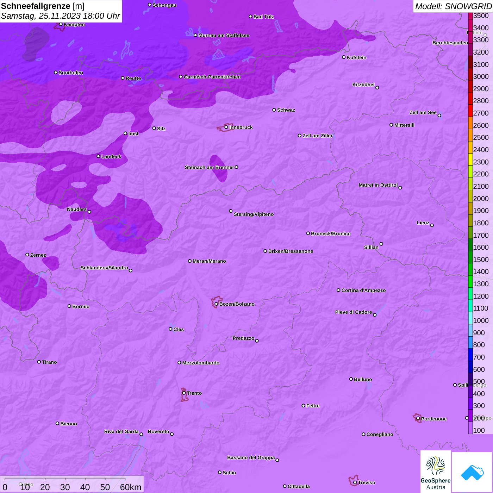
Task: Click the green 1500 legend color
Action: 470,257
